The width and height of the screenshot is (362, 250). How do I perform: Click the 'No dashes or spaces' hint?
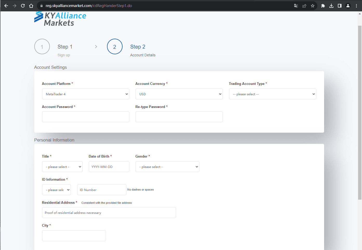coord(140,190)
